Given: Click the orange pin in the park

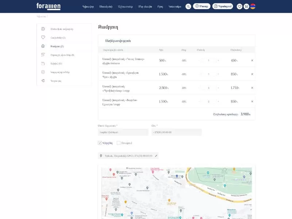Looking at the screenshot, I should (x=234, y=169).
